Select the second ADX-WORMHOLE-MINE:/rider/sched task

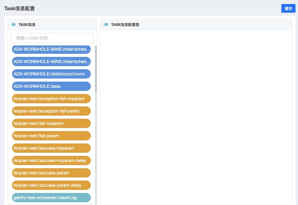tap(51, 62)
